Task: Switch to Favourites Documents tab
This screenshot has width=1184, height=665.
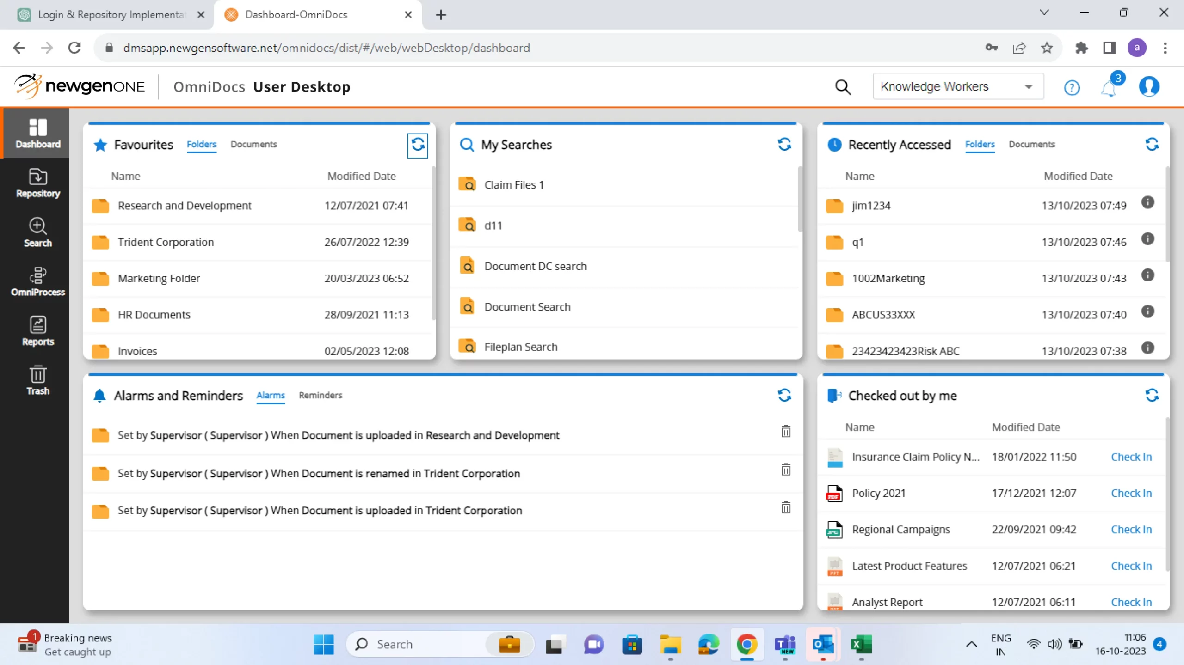Action: pyautogui.click(x=253, y=144)
